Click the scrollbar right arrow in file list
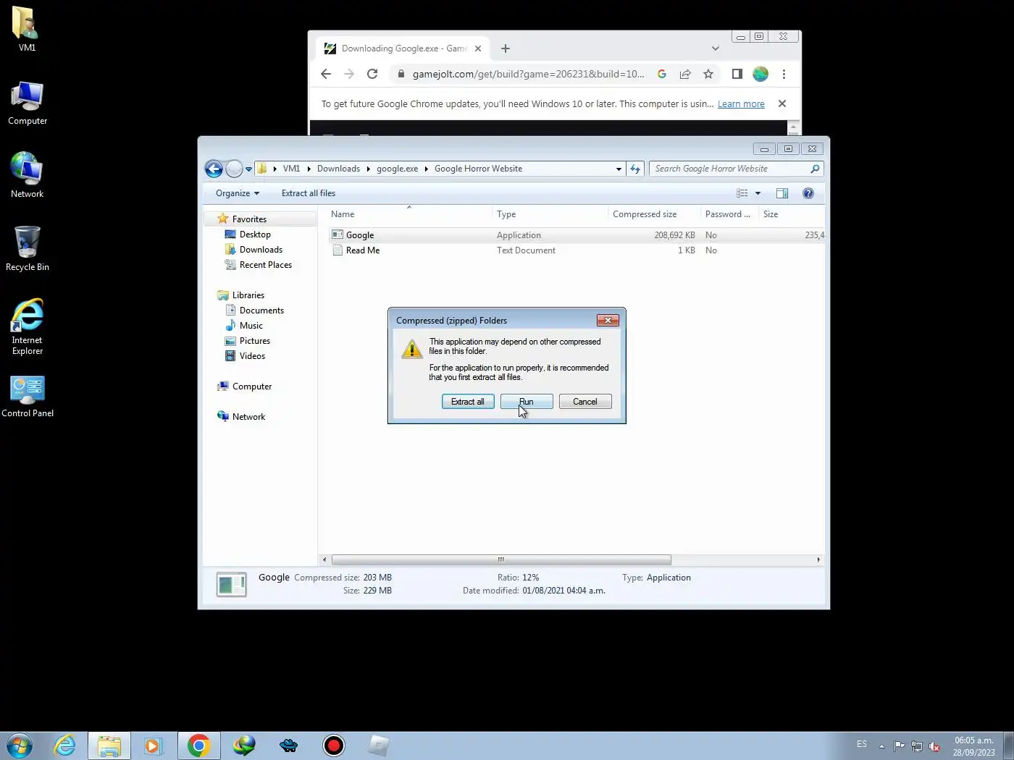The height and width of the screenshot is (760, 1014). (818, 560)
